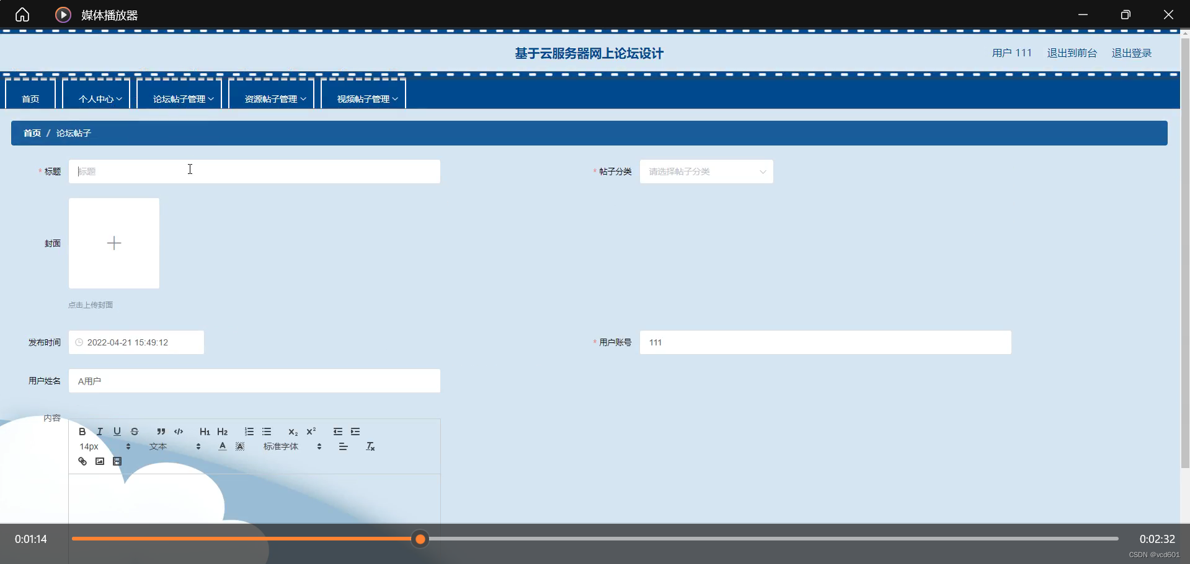Click the 用户 111 label
This screenshot has width=1190, height=564.
[1011, 53]
